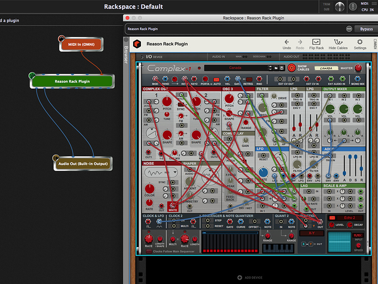This screenshot has height=284, width=378.
Task: Click the Undo arrow icon
Action: [286, 42]
